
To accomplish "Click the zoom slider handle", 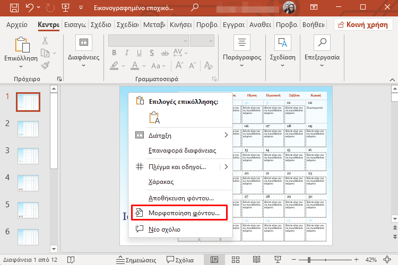I will (309, 260).
